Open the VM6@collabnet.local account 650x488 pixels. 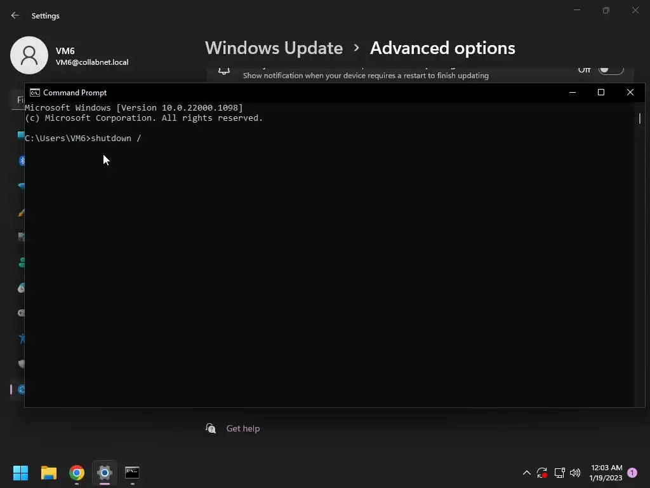[92, 62]
